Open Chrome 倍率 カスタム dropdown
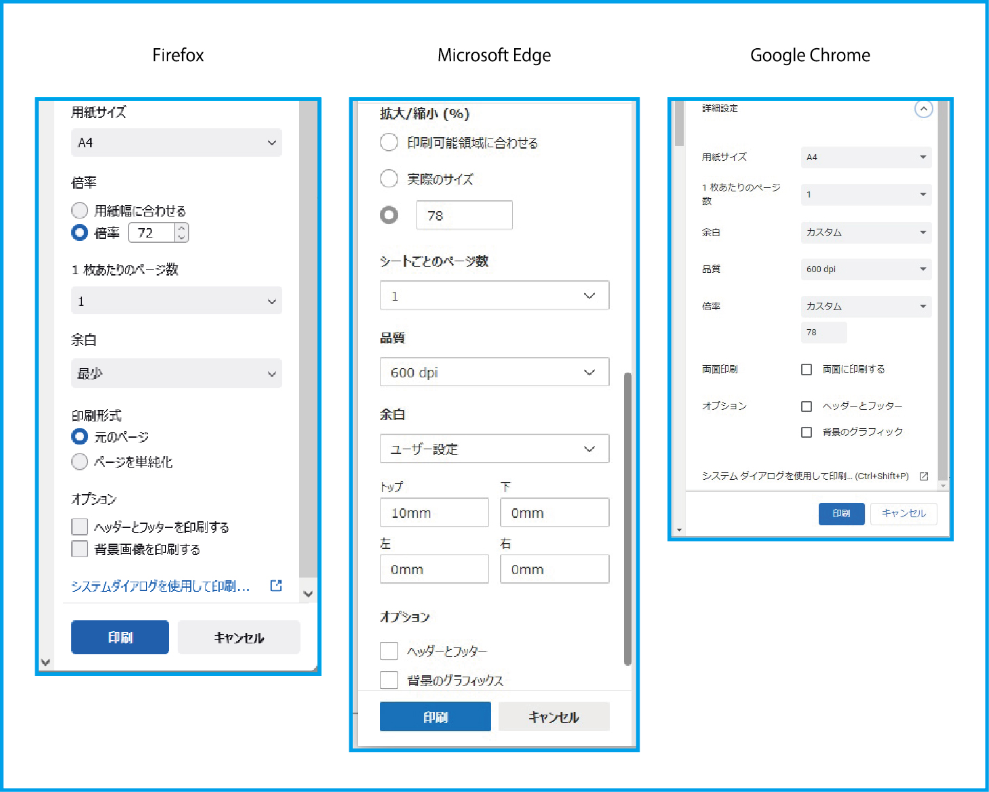The height and width of the screenshot is (792, 989). [x=866, y=306]
